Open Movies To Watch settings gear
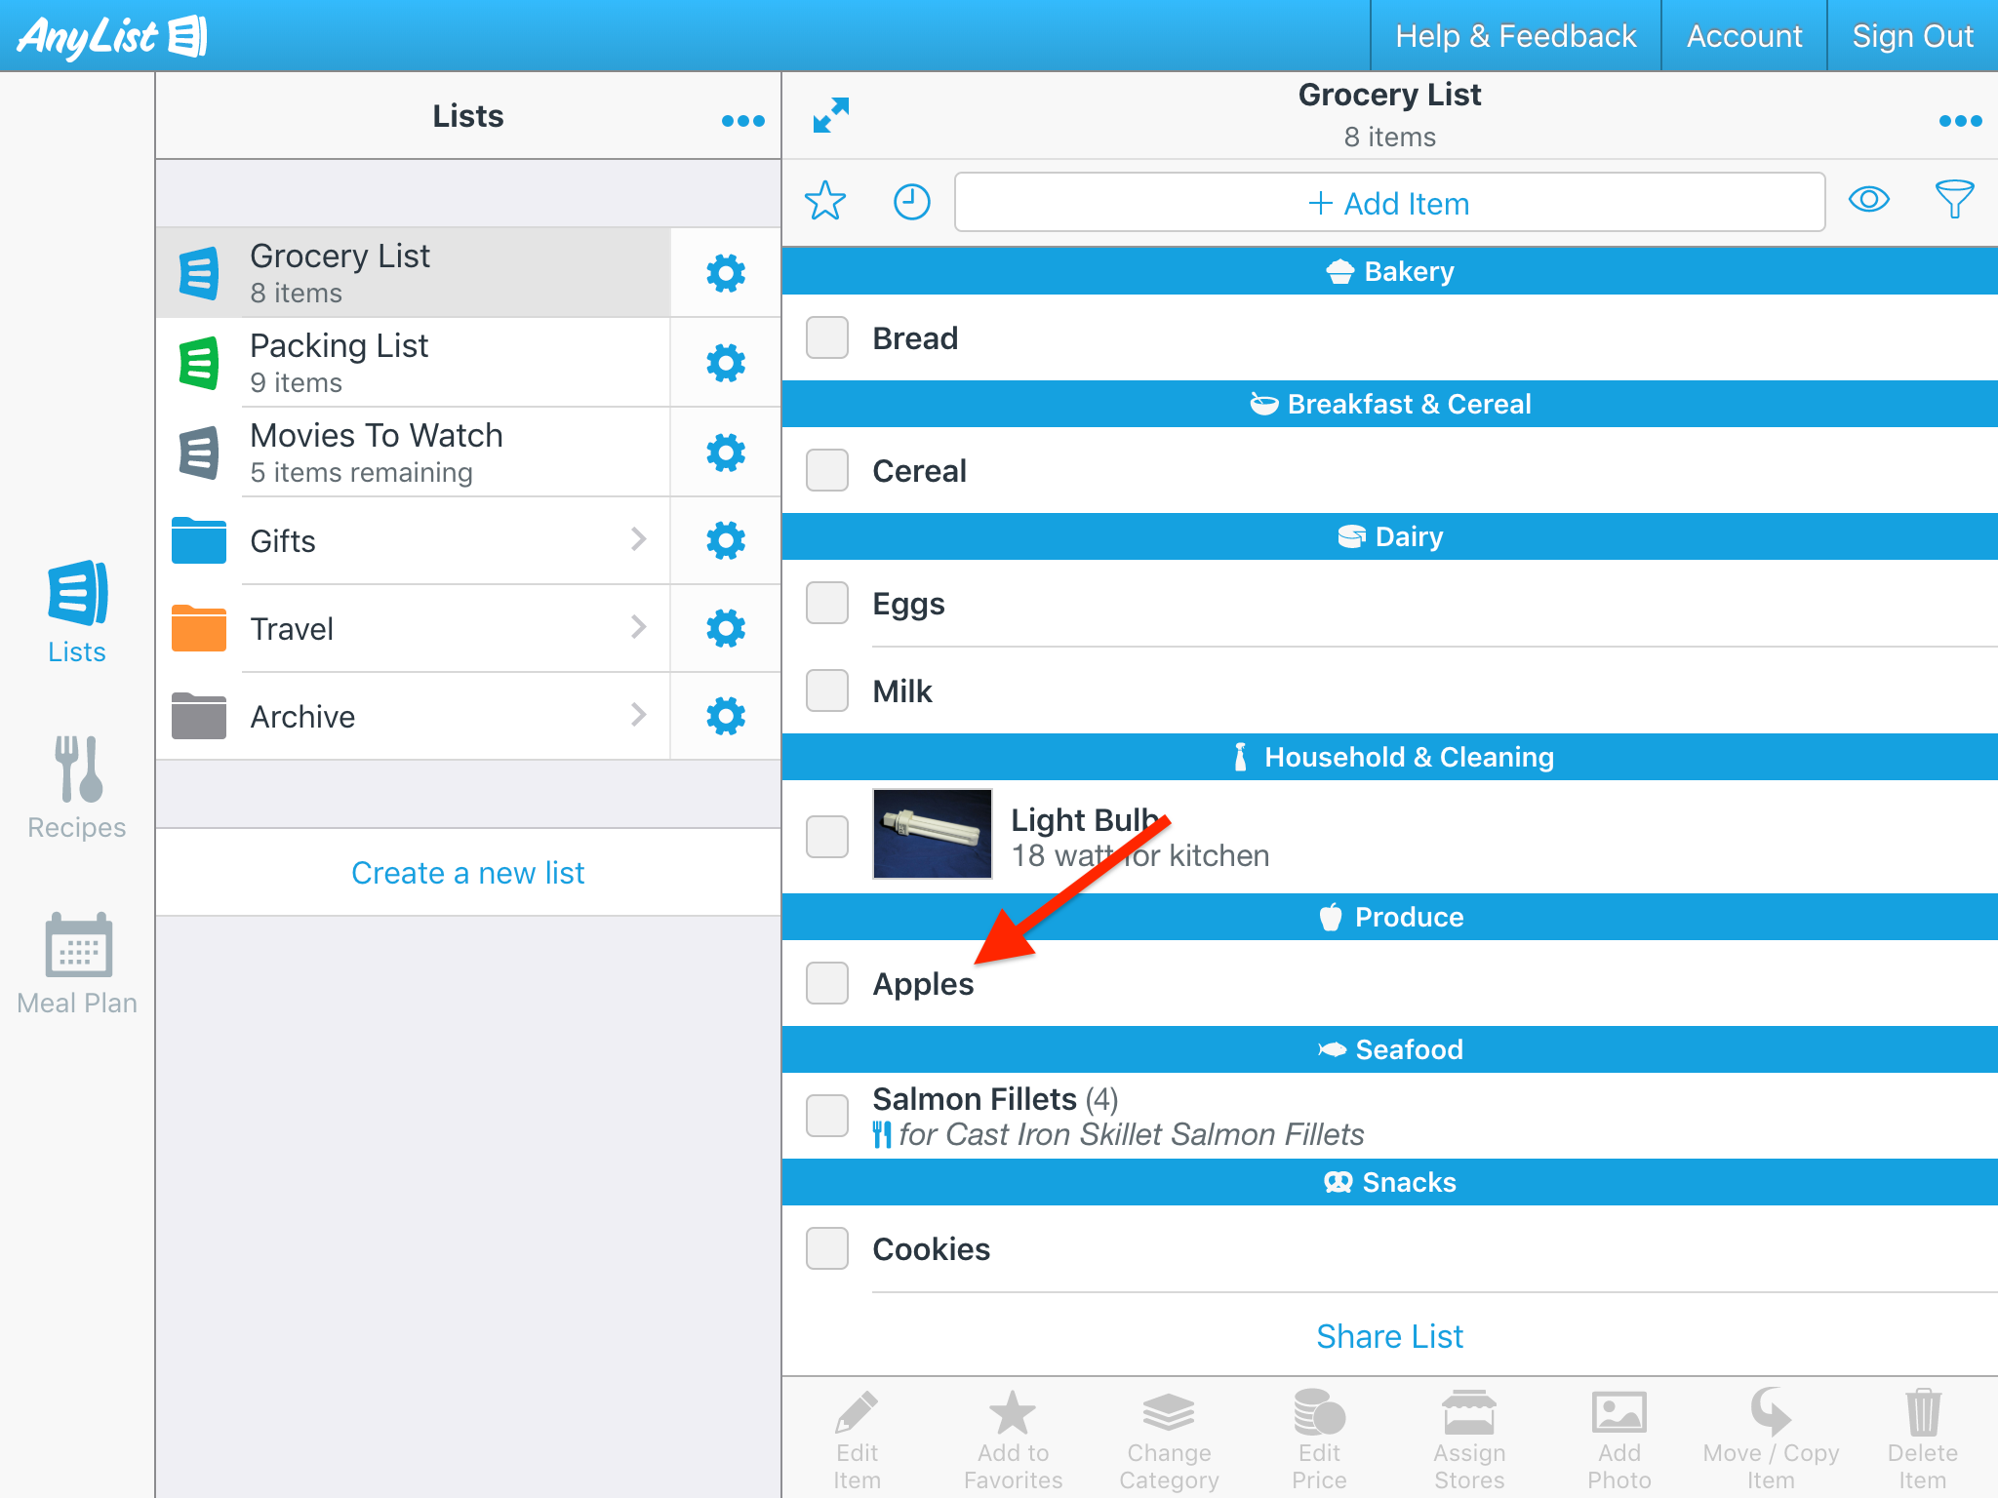This screenshot has height=1498, width=1998. point(725,453)
